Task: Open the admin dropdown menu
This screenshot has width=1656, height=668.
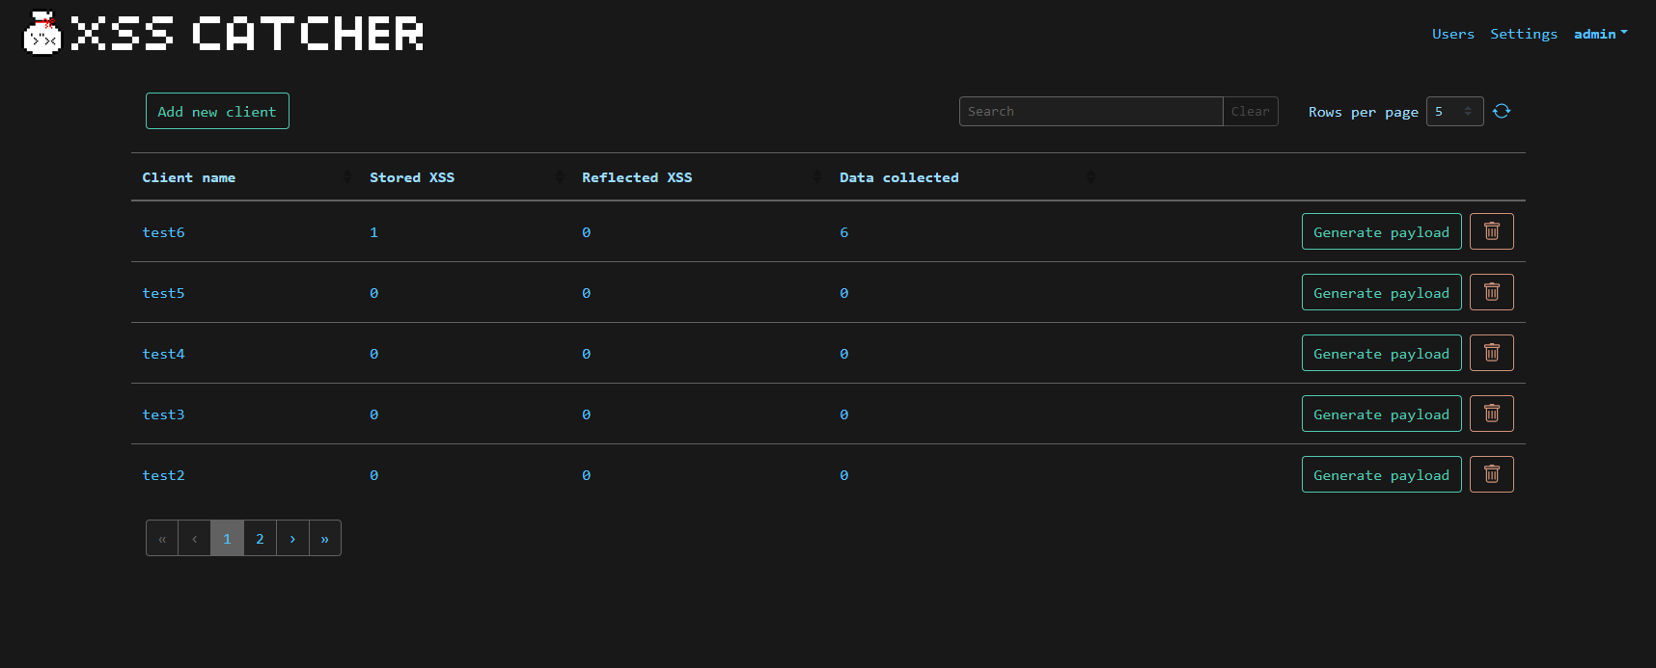Action: point(1600,34)
